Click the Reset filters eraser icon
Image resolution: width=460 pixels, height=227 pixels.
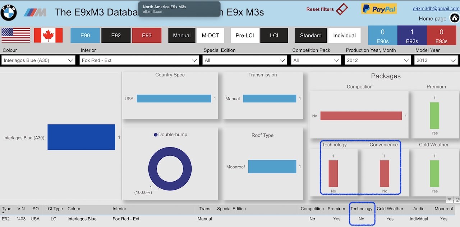point(342,9)
